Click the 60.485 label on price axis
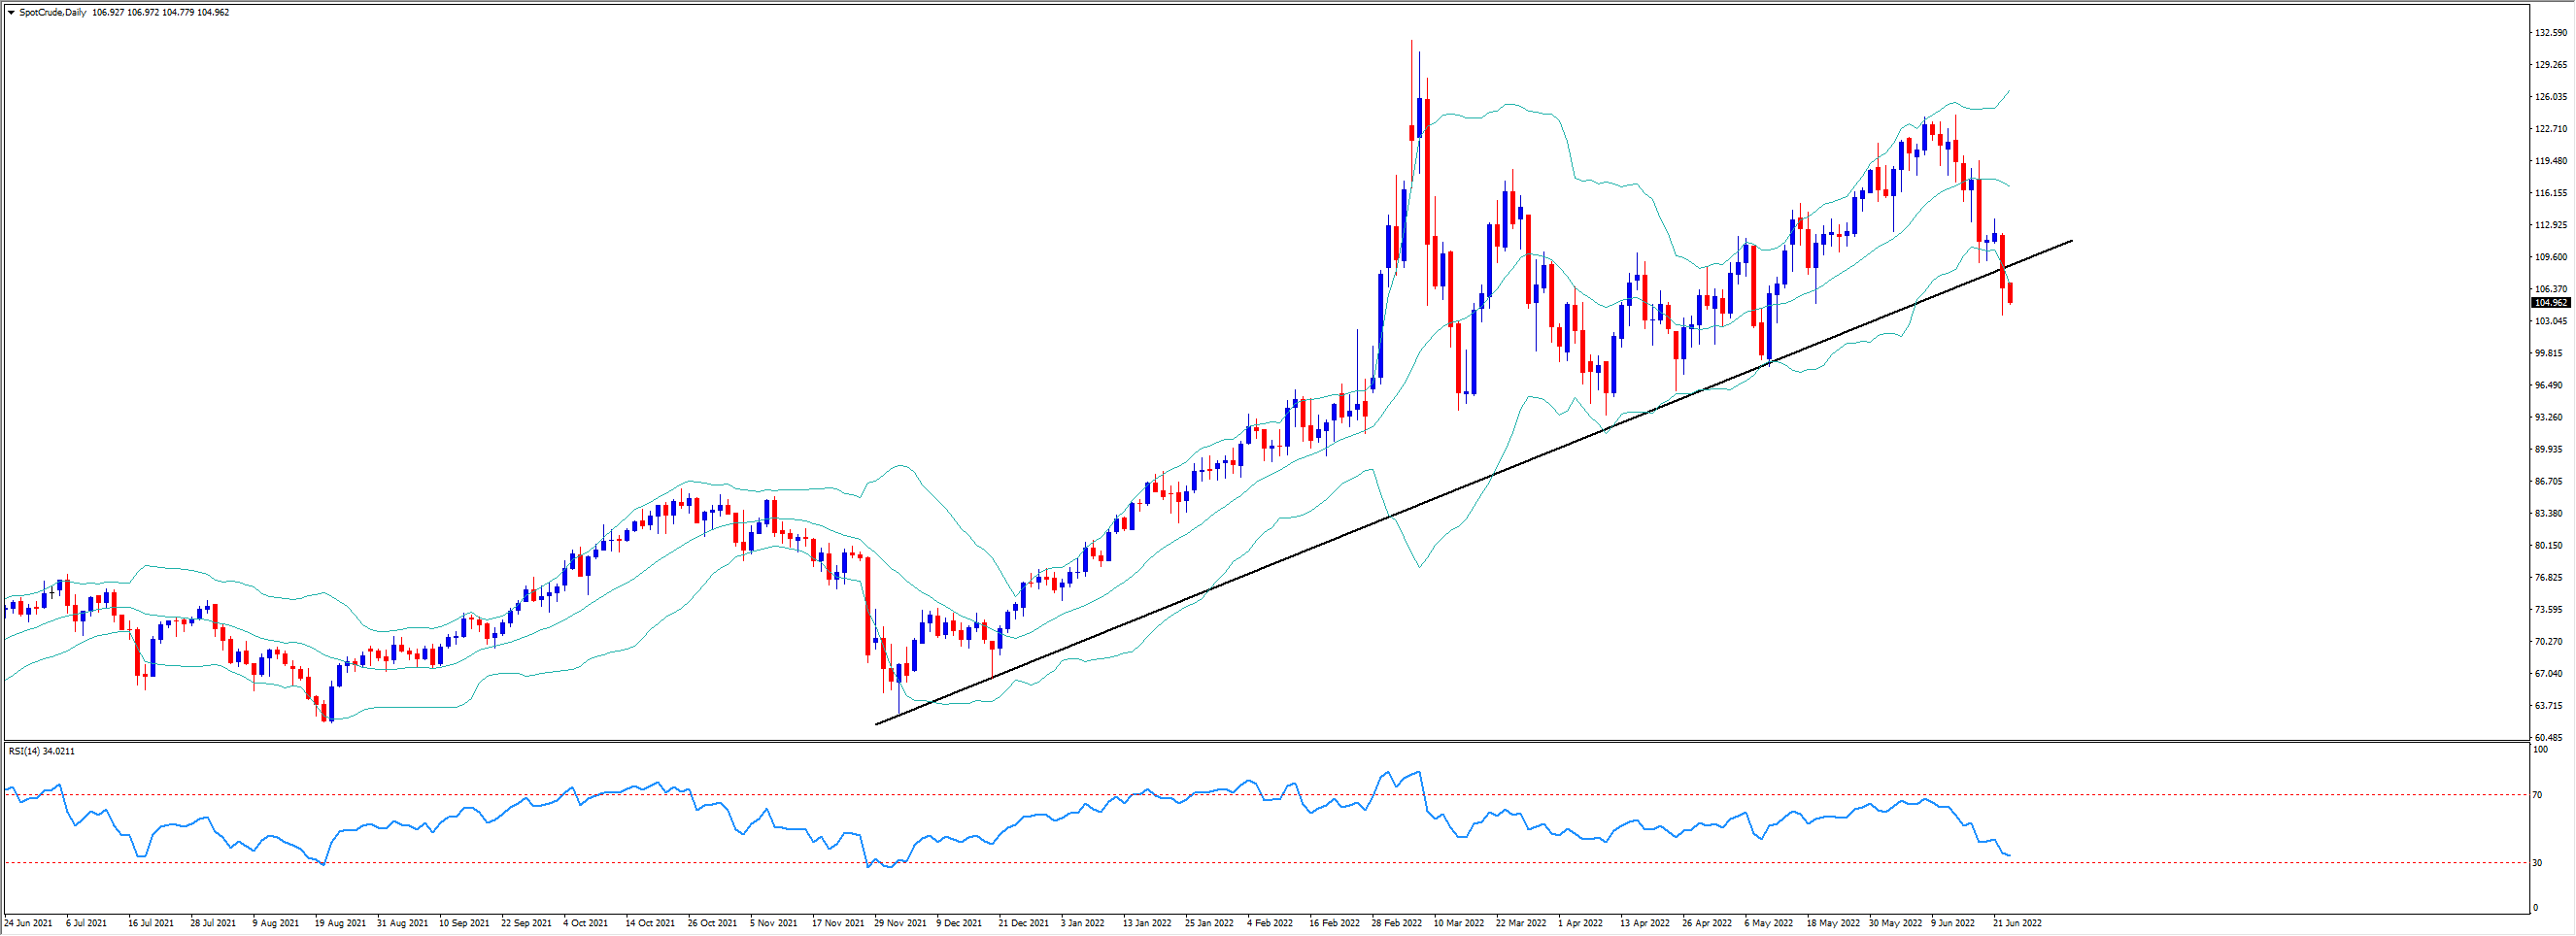The width and height of the screenshot is (2576, 936). pos(2549,738)
